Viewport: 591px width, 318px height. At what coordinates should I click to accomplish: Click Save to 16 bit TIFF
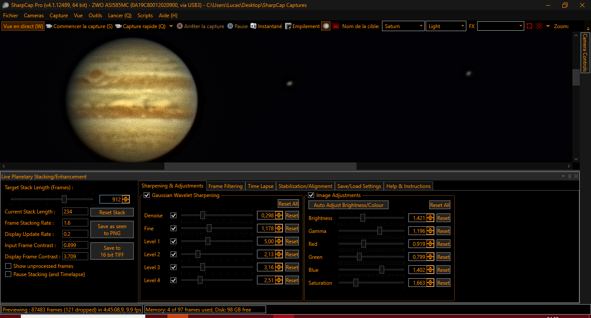[x=112, y=251]
